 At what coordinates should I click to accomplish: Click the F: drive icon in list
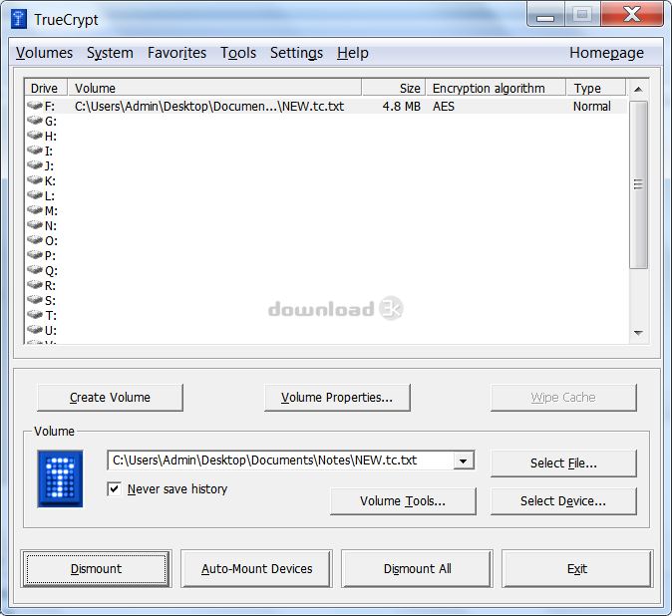(35, 106)
